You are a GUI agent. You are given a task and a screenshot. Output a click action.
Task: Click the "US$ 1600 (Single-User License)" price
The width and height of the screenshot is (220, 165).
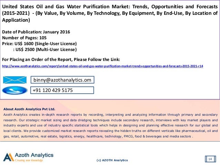pyautogui.click(x=46, y=44)
